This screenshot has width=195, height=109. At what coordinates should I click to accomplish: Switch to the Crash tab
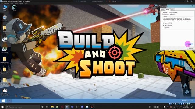click(x=163, y=10)
